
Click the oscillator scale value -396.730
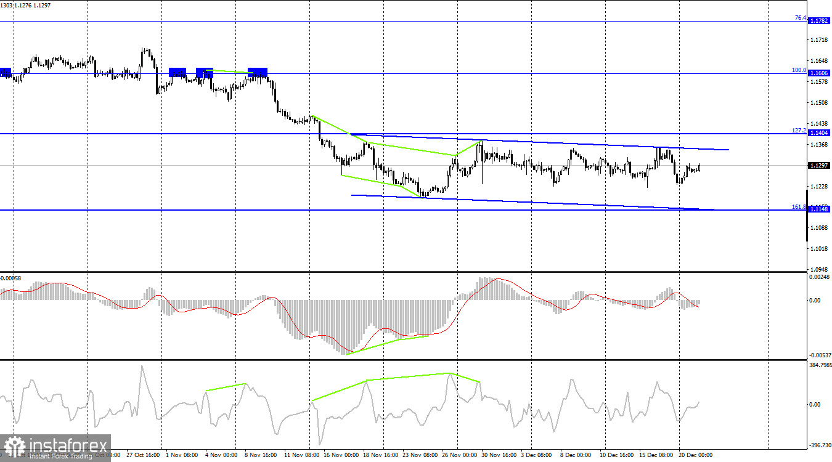[x=819, y=444]
